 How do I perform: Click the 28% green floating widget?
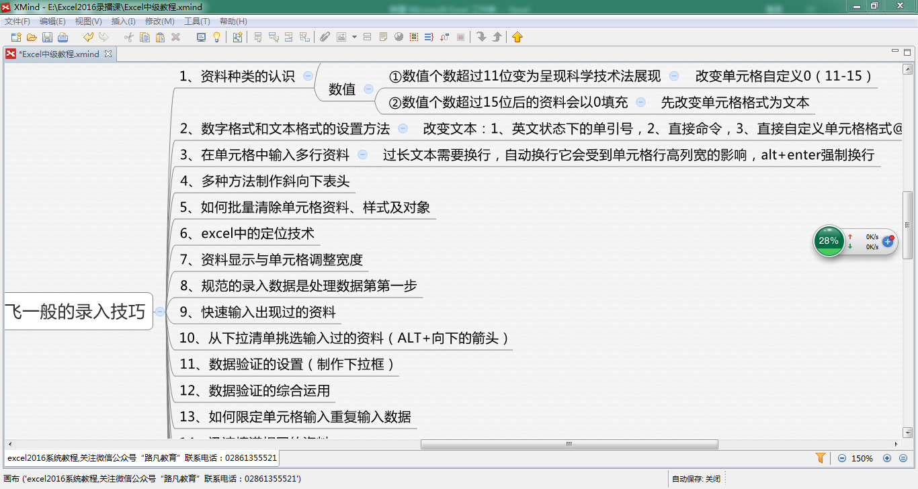pyautogui.click(x=829, y=240)
